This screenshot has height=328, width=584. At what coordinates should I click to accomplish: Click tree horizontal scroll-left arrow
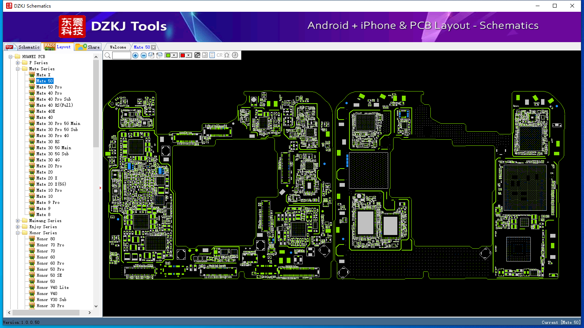click(10, 313)
